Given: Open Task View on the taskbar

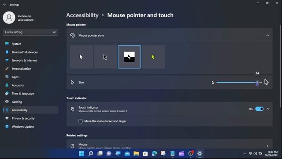Looking at the screenshot, I should coord(100,154).
